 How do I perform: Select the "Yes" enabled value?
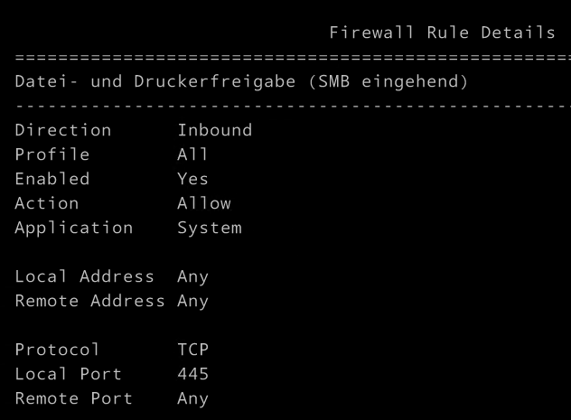coord(192,179)
